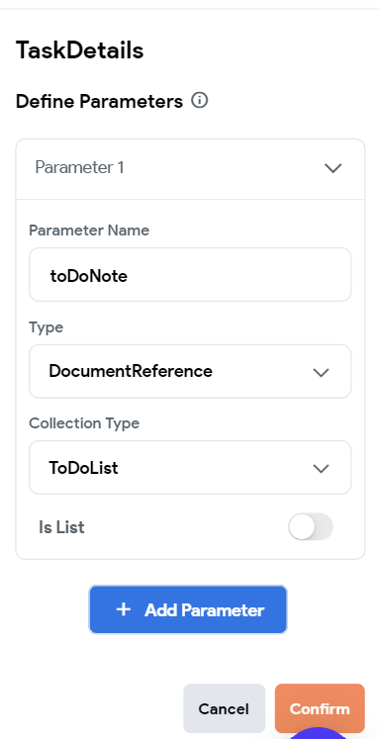379x739 pixels.
Task: Collapse Parameter 1 using its chevron arrow
Action: click(x=333, y=168)
